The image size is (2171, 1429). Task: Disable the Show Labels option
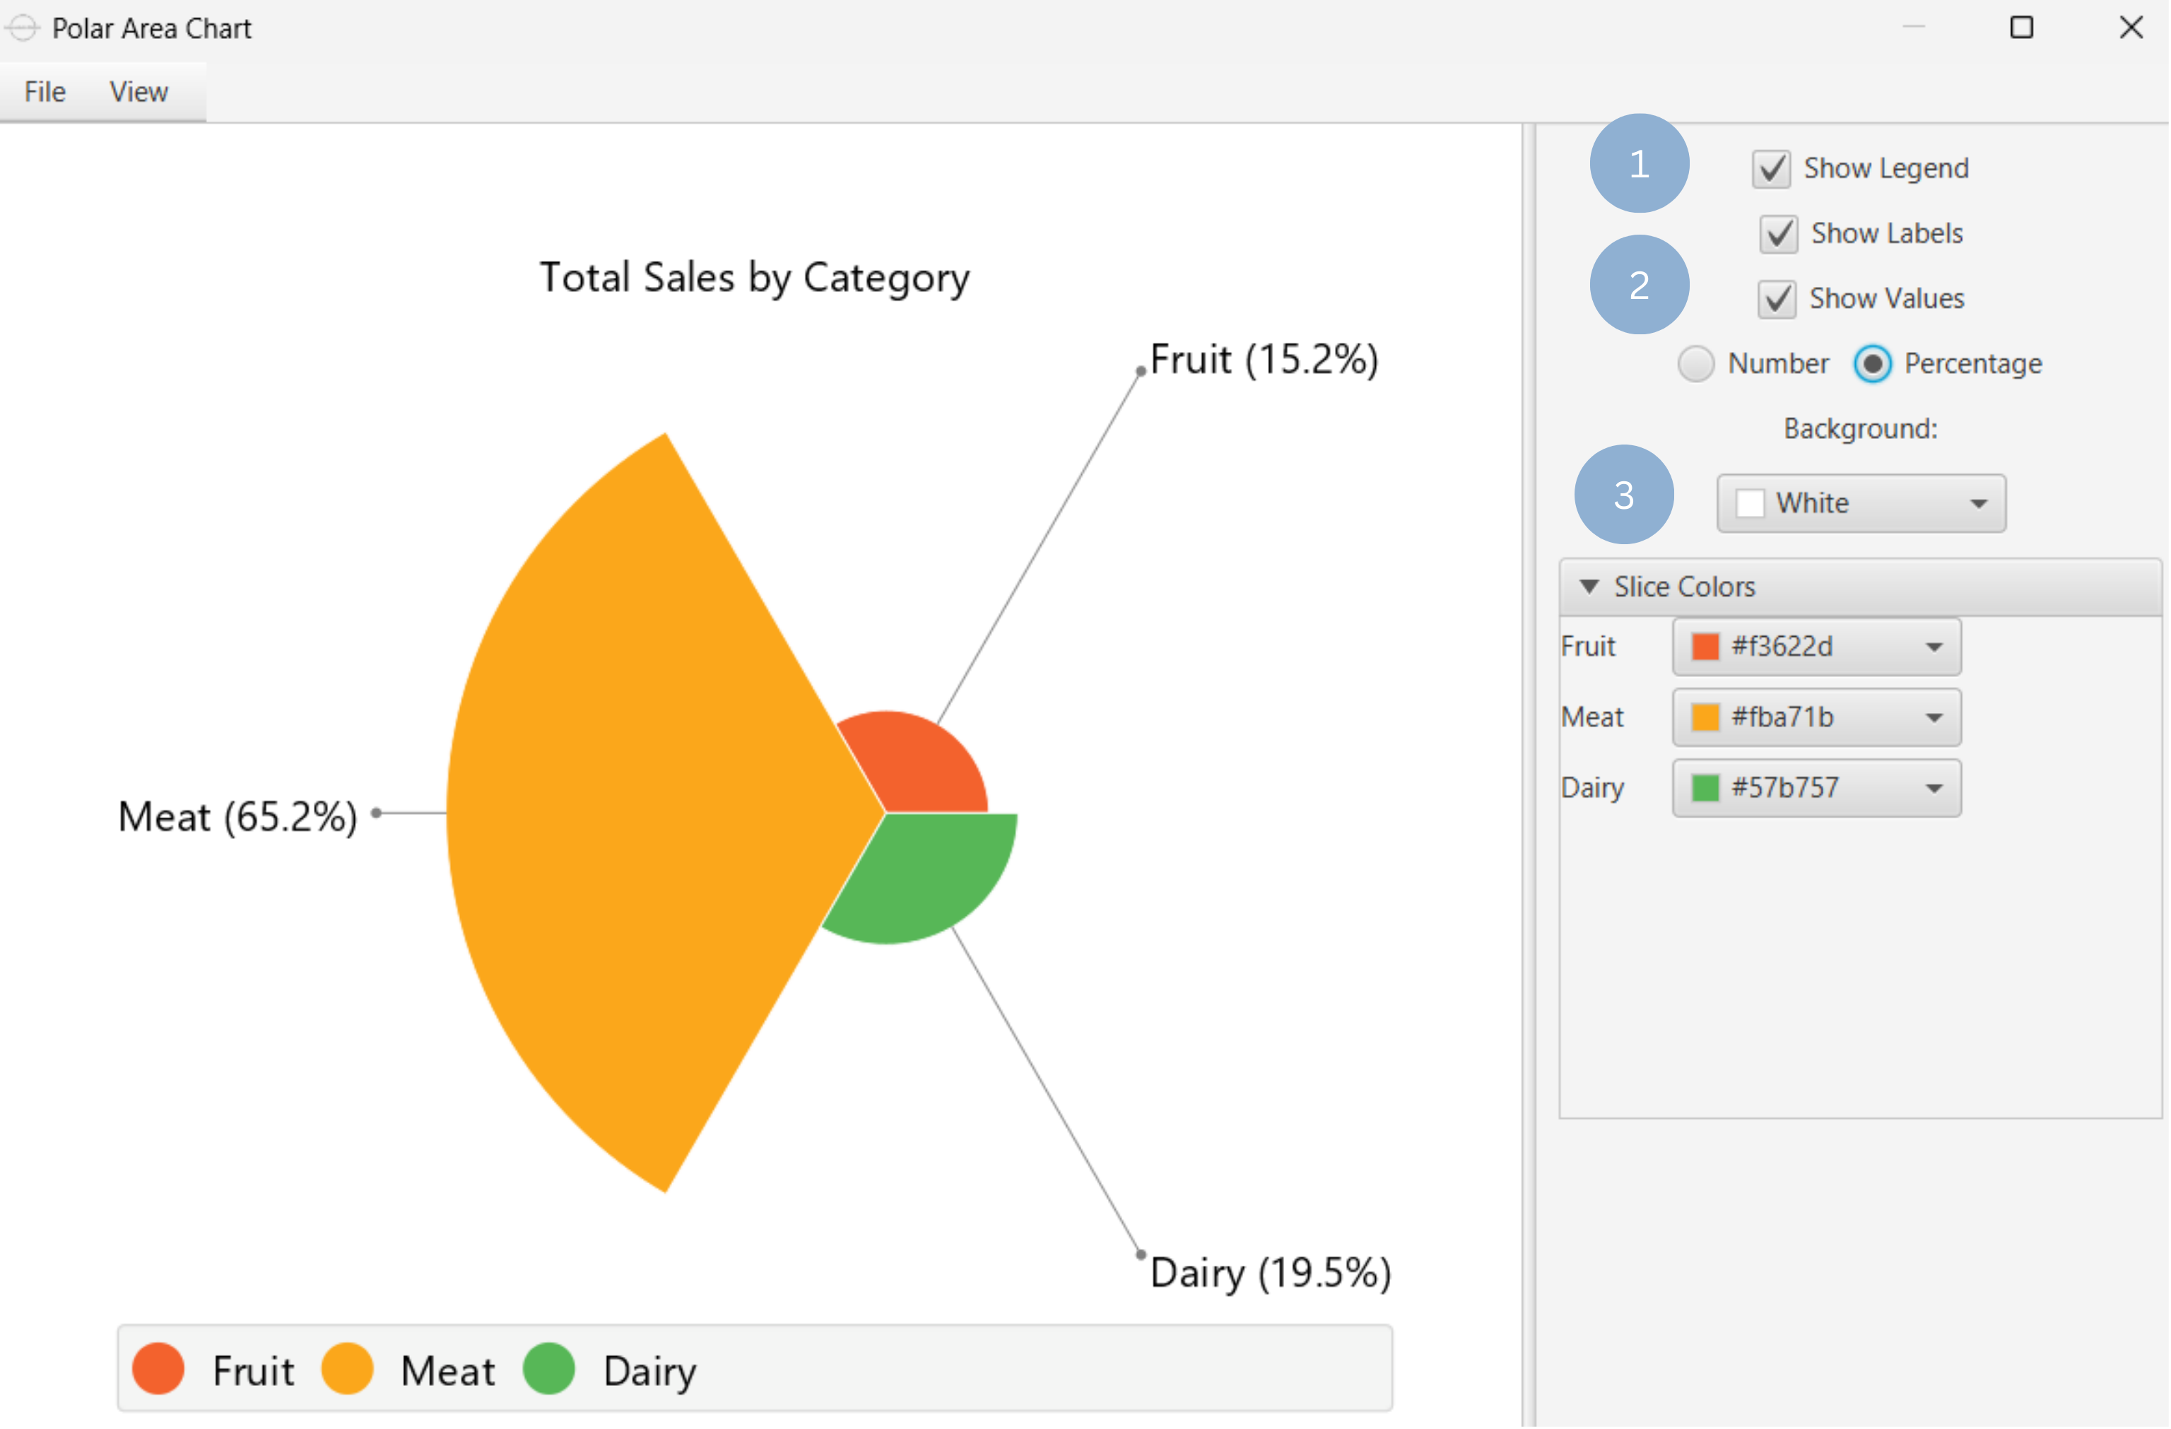(x=1778, y=235)
